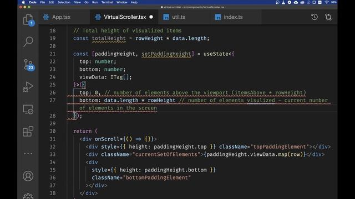Image resolution: width=355 pixels, height=199 pixels.
Task: Open the Terminal menu
Action: click(x=107, y=2)
